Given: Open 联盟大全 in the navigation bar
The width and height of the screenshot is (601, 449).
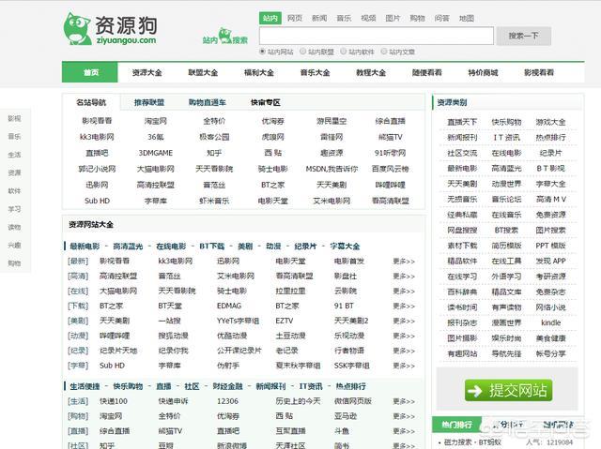Looking at the screenshot, I should [203, 72].
